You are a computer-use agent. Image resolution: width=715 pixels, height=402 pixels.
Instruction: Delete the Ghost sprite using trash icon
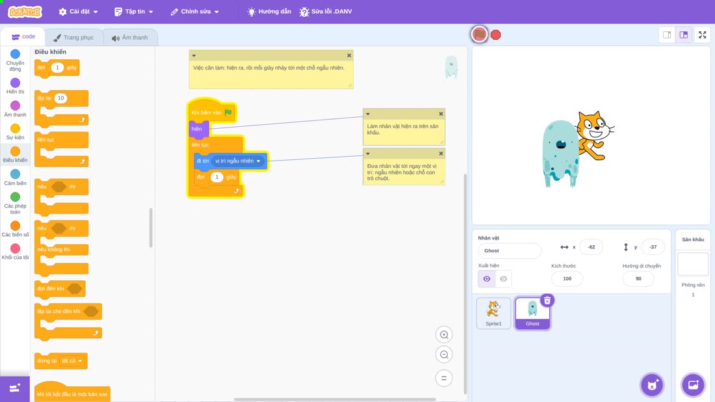547,301
